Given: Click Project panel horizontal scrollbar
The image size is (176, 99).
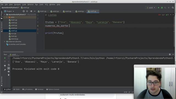Looking at the screenshot, I should pyautogui.click(x=13, y=52).
